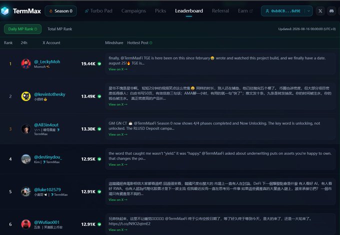Click green badge in @Wutiao001 row

coord(99,224)
